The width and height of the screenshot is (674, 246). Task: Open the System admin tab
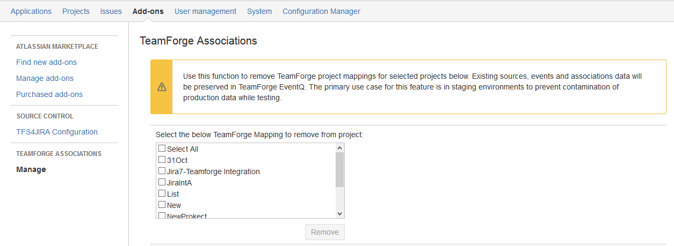(x=259, y=11)
